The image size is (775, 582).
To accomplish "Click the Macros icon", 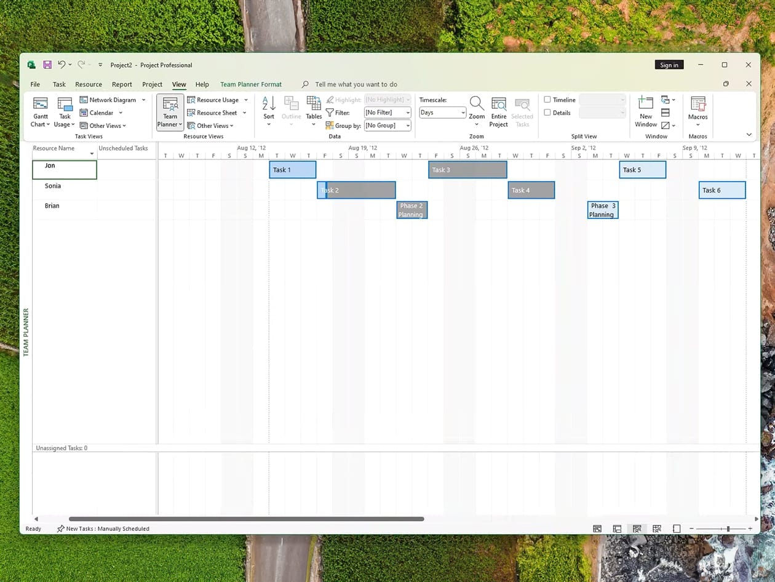I will (x=697, y=104).
